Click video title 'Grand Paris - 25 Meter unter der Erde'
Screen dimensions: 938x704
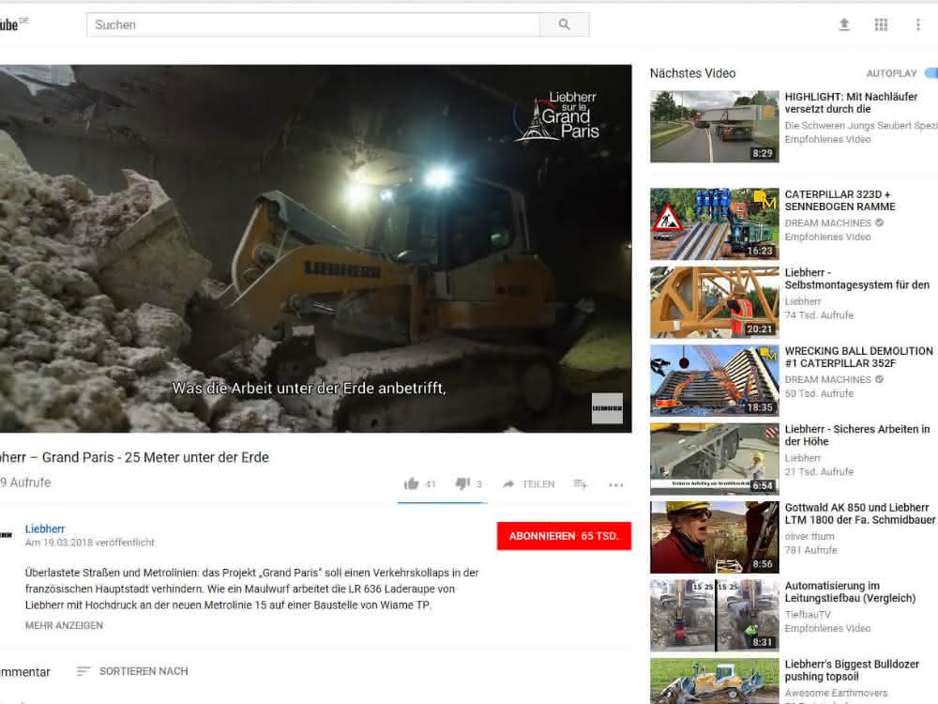click(156, 457)
